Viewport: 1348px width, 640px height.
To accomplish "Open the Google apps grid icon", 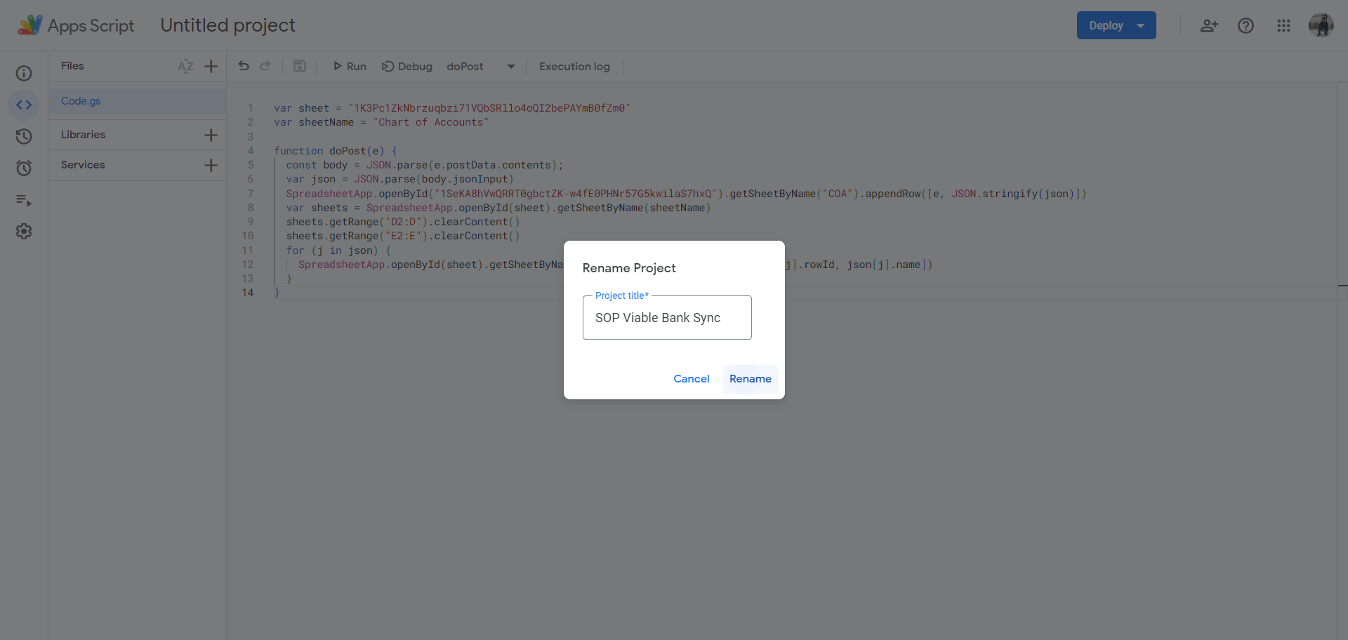I will tap(1283, 25).
